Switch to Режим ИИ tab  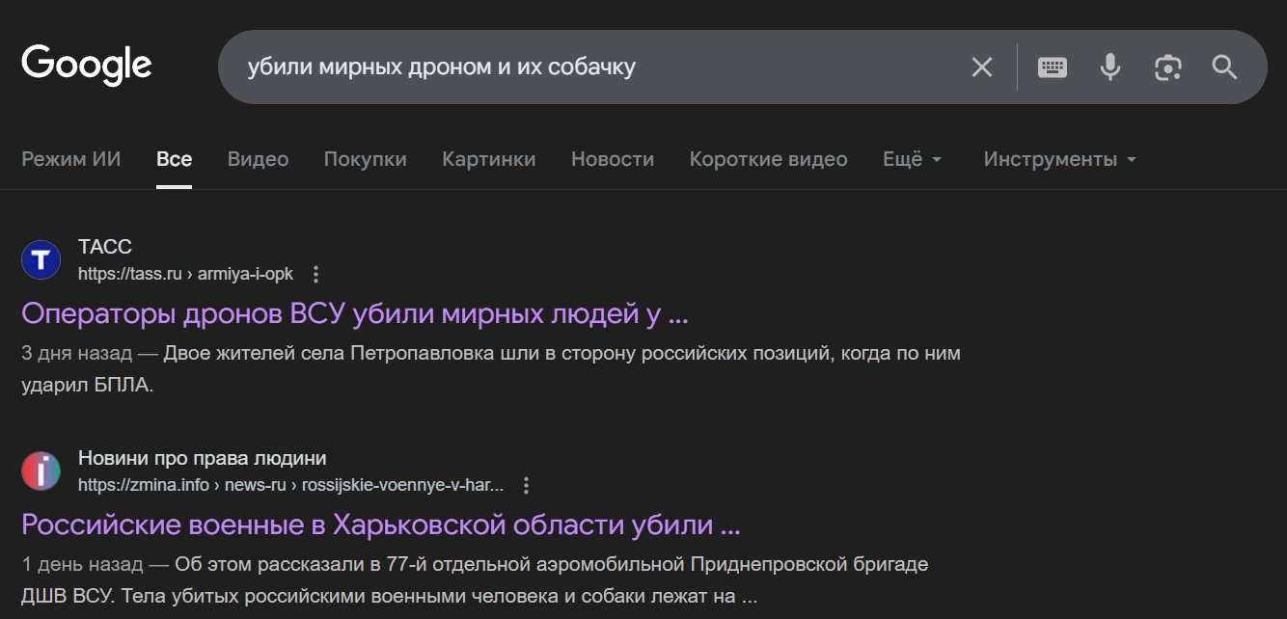pyautogui.click(x=71, y=159)
